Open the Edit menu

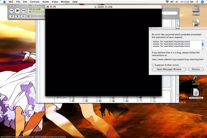[25, 2]
